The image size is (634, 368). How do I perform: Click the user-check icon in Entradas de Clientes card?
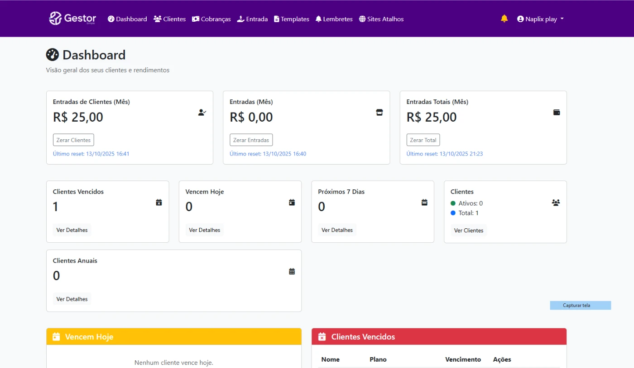[202, 112]
